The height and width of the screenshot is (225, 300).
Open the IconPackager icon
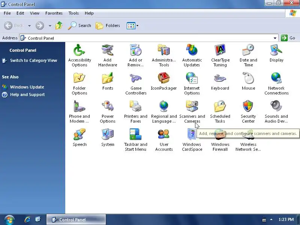point(164,78)
